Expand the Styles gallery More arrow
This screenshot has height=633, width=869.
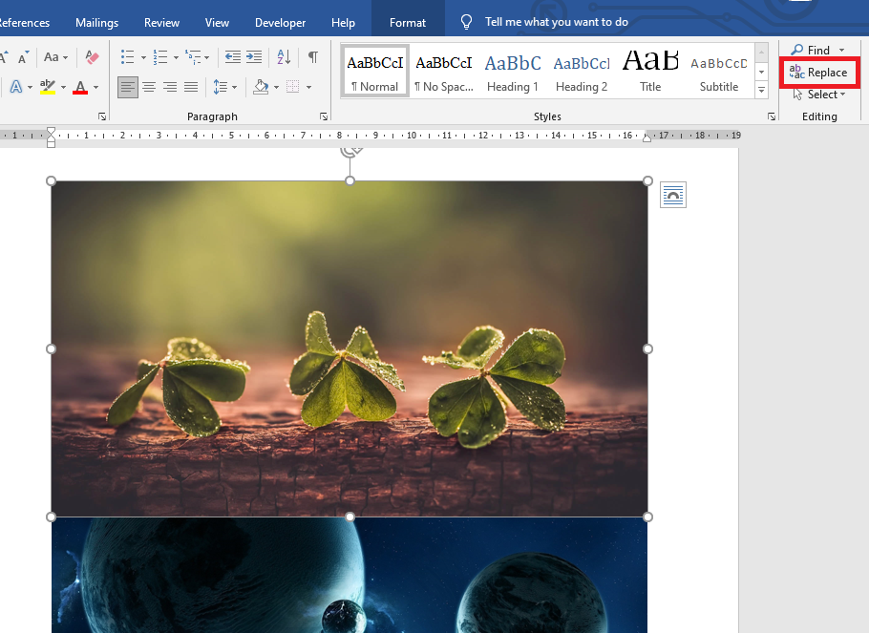tap(761, 91)
